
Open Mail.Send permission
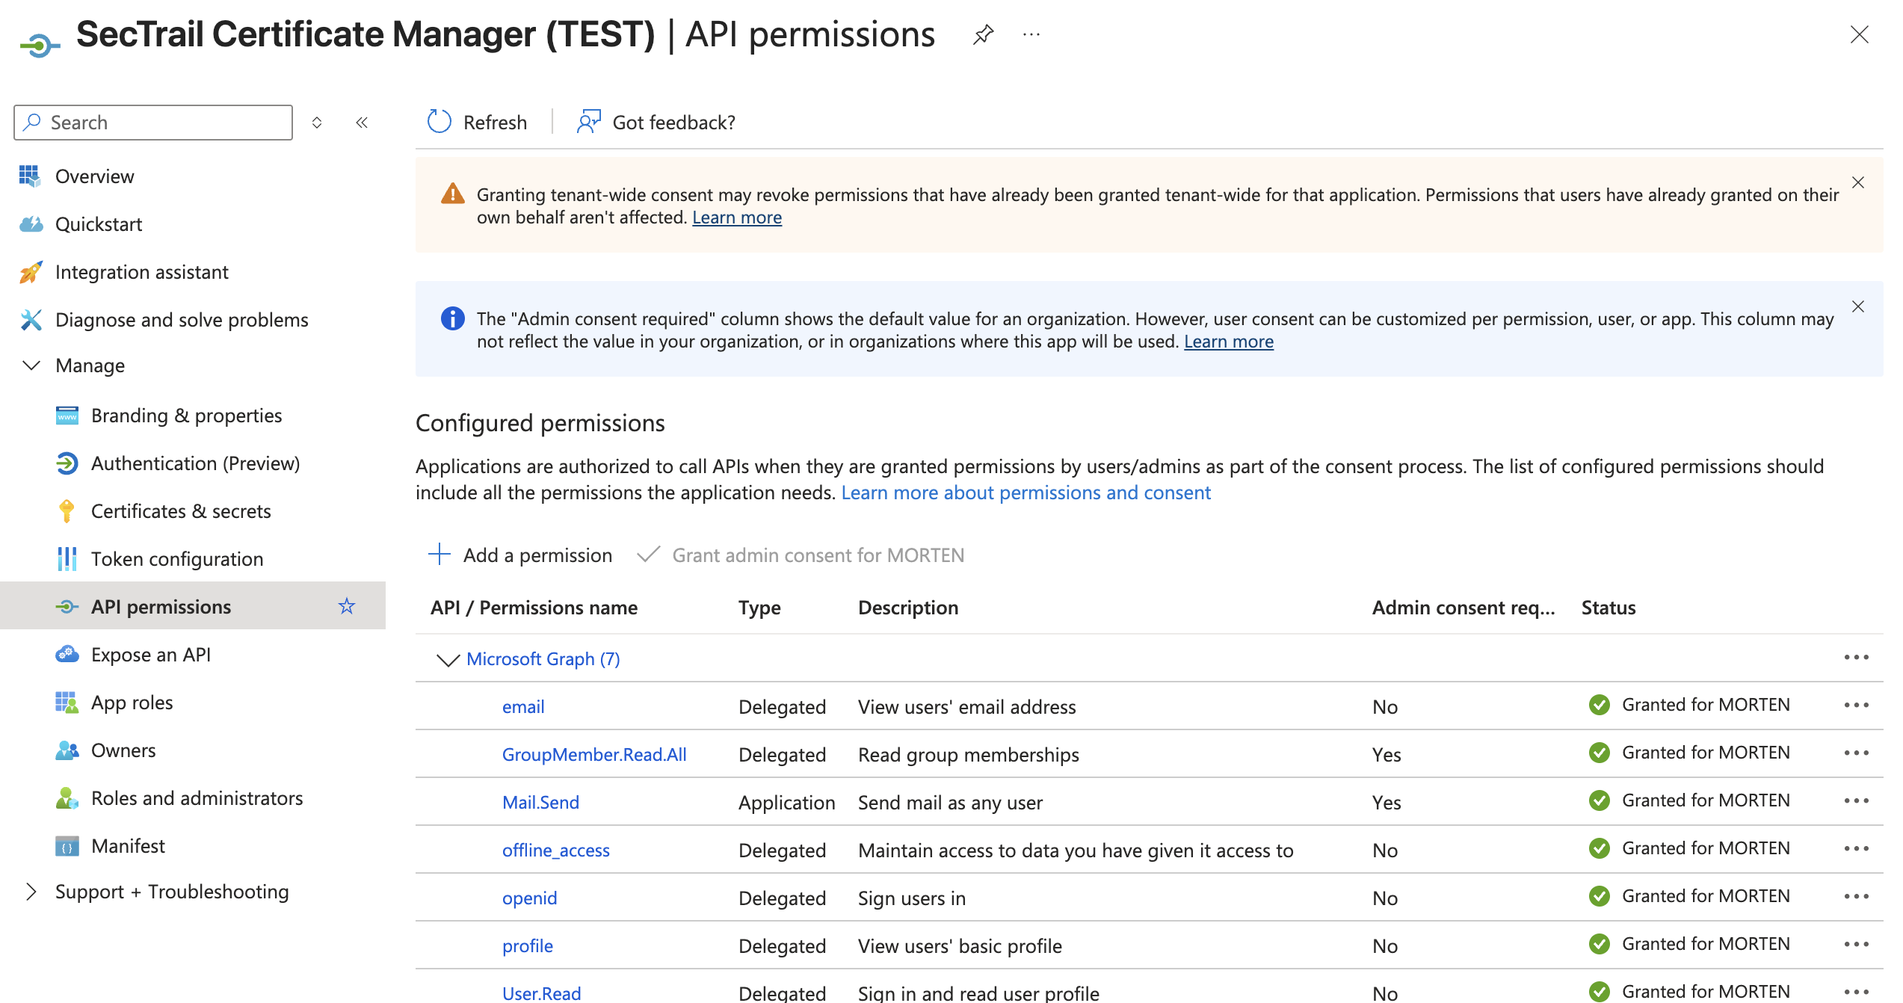pyautogui.click(x=540, y=803)
